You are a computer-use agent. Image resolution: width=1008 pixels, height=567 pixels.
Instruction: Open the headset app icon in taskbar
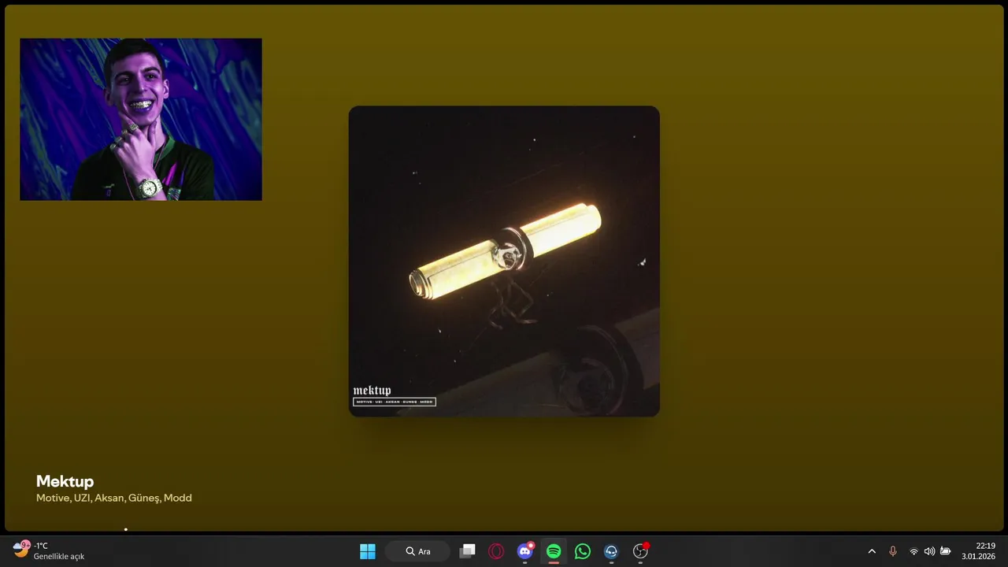pyautogui.click(x=611, y=551)
